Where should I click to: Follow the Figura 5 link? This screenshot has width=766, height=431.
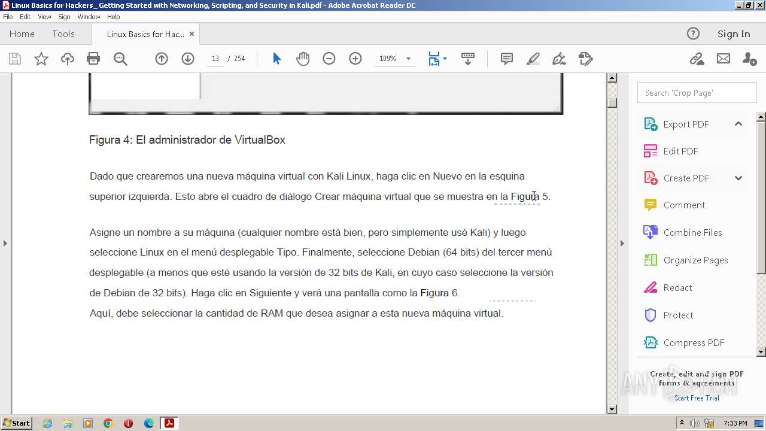point(530,196)
